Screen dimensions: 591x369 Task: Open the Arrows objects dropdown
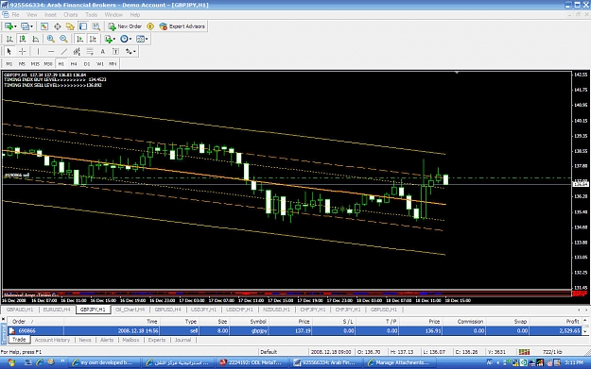130,52
